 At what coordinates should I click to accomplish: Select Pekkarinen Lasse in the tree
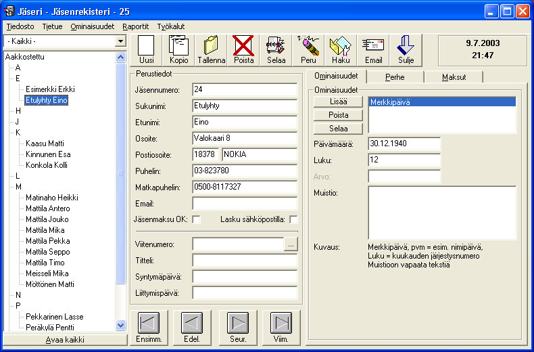pos(55,317)
